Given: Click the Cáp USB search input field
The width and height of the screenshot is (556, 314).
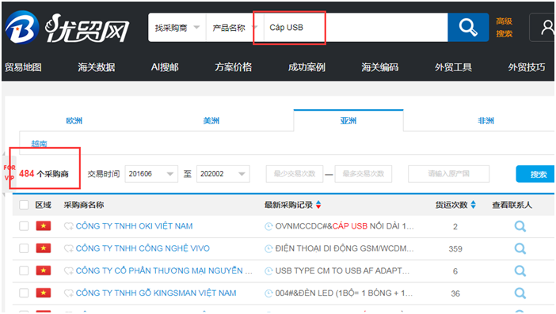Looking at the screenshot, I should coord(356,28).
